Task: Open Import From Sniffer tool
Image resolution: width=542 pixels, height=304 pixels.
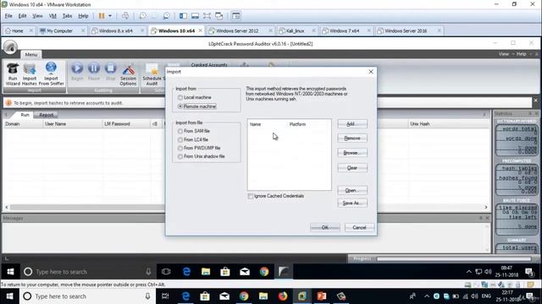Action: click(x=51, y=74)
